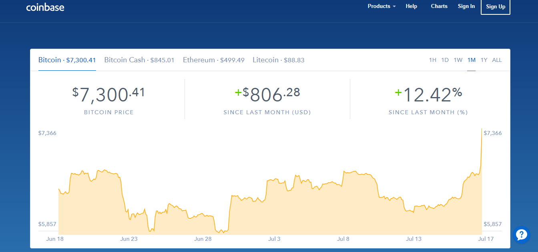Expand the Products dropdown menu
Image resolution: width=538 pixels, height=252 pixels.
point(382,6)
